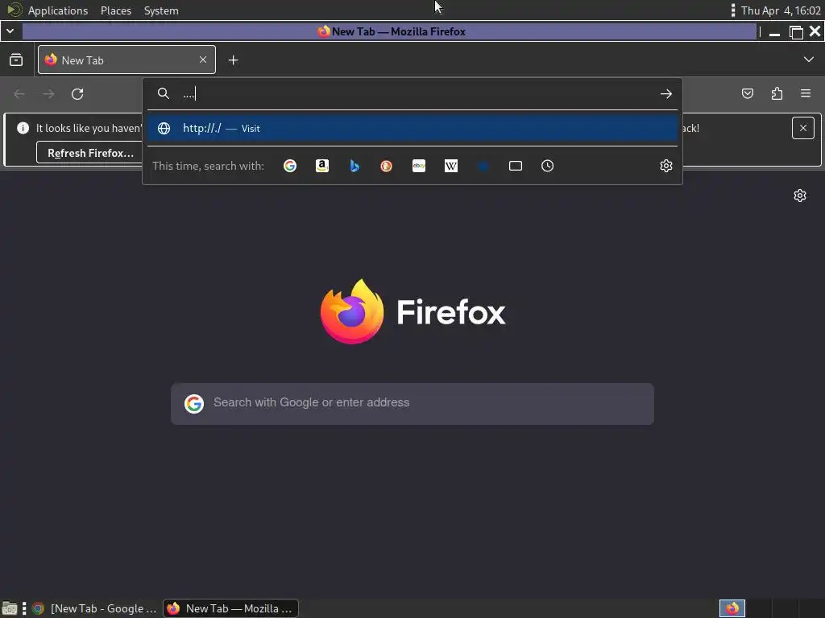Reload the current page
Viewport: 825px width, 618px height.
tap(77, 94)
